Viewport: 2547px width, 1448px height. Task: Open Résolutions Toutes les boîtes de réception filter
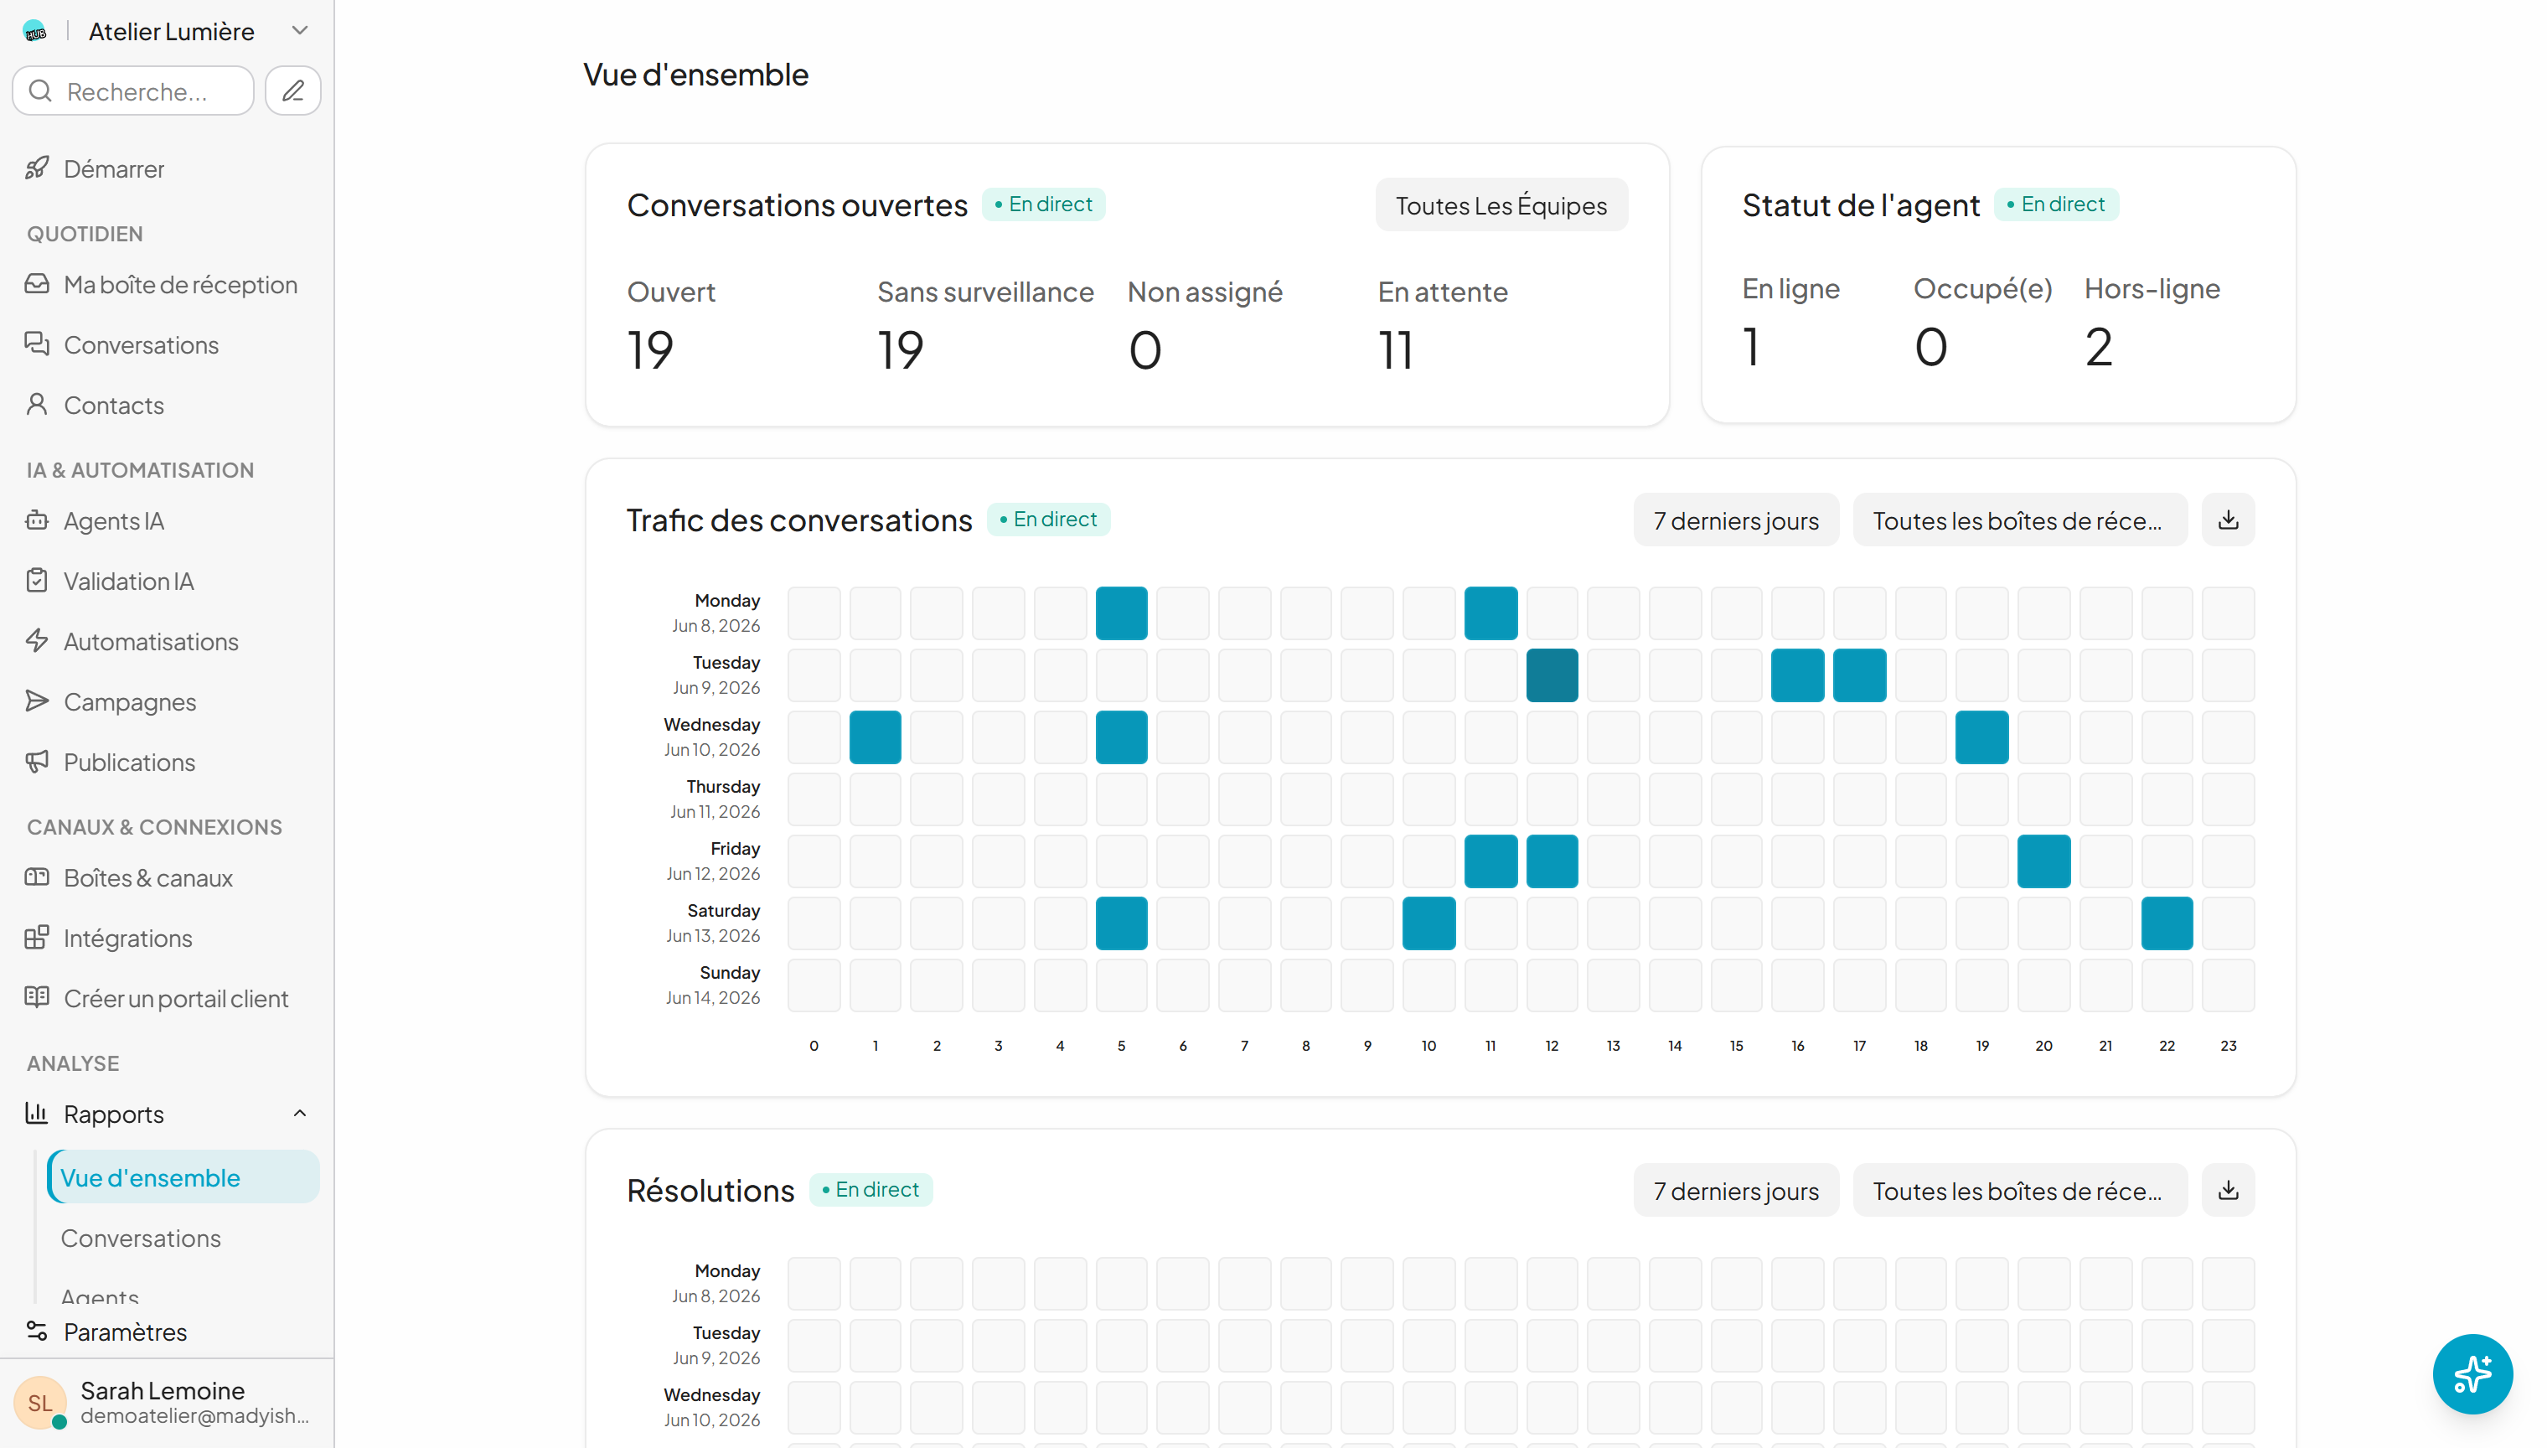tap(2019, 1191)
